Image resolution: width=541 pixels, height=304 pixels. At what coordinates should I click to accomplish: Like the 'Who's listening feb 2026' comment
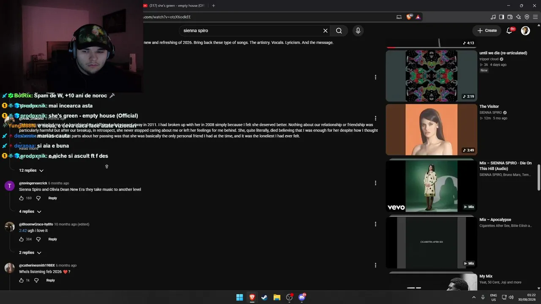[x=22, y=280]
